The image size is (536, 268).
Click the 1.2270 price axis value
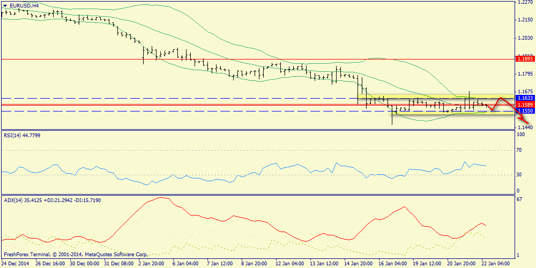click(526, 2)
